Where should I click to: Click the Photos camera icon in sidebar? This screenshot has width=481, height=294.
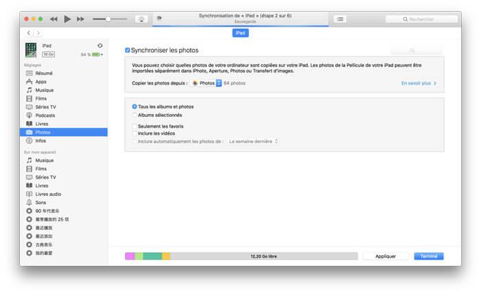pyautogui.click(x=29, y=132)
